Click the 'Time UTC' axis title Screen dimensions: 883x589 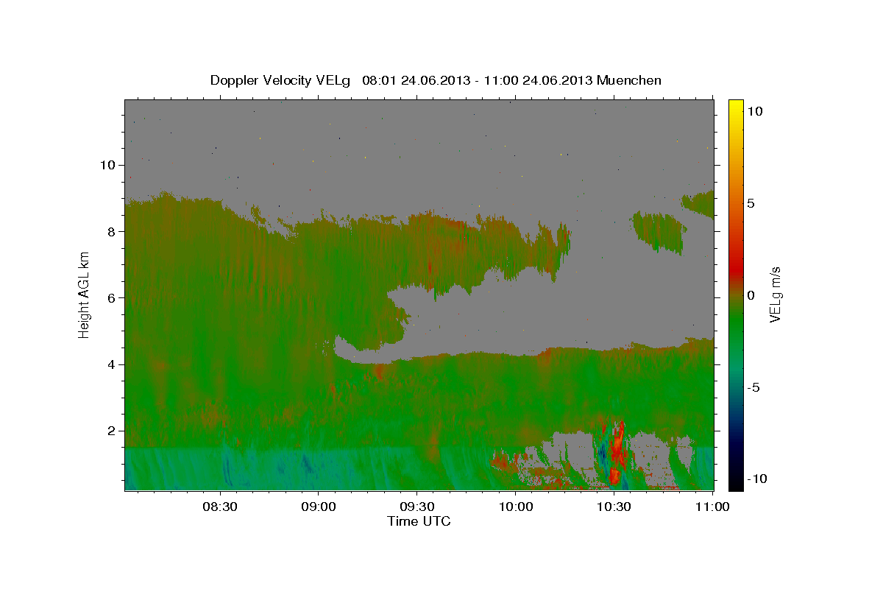pyautogui.click(x=419, y=521)
